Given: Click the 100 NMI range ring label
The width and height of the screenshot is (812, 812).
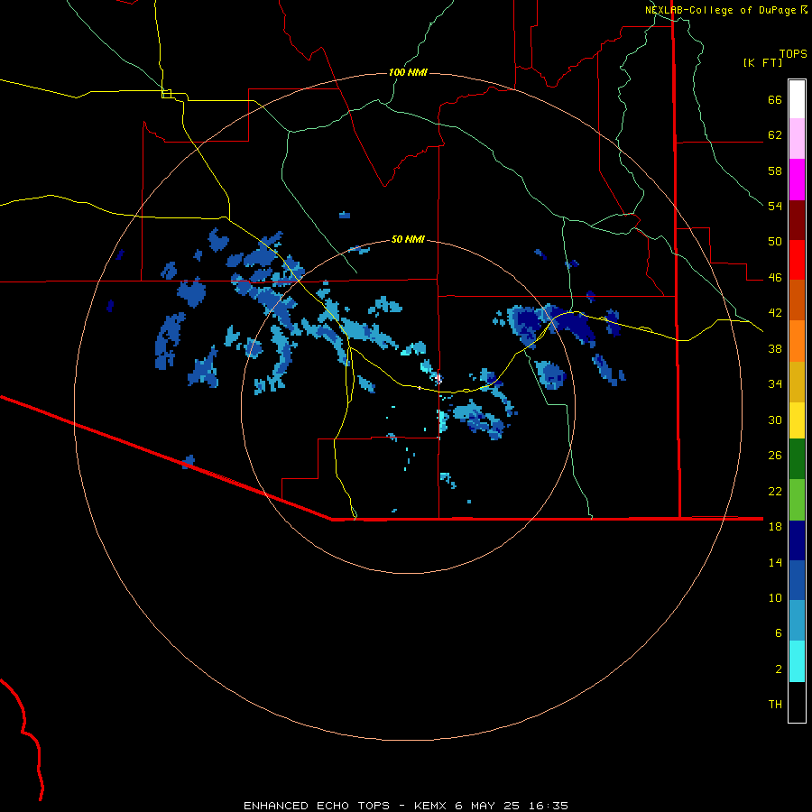Looking at the screenshot, I should tap(408, 72).
